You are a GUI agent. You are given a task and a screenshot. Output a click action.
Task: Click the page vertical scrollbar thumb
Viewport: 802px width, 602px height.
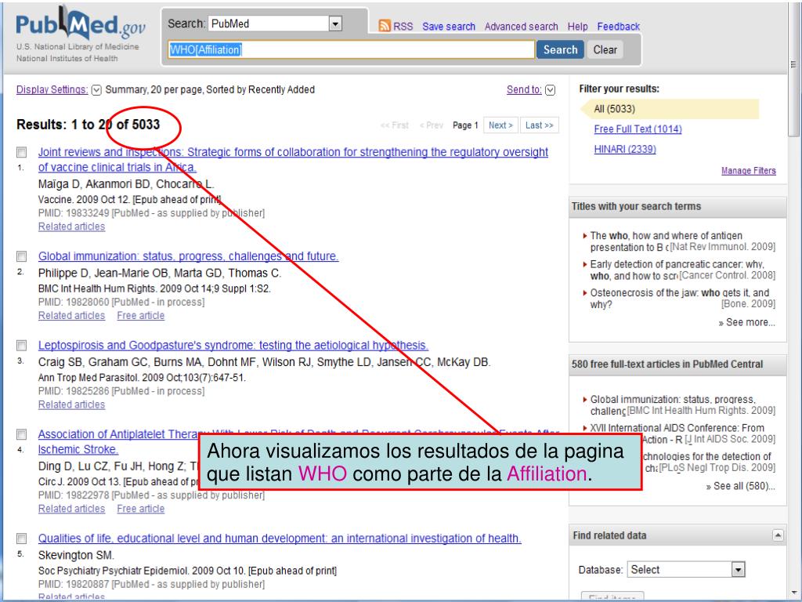(793, 71)
